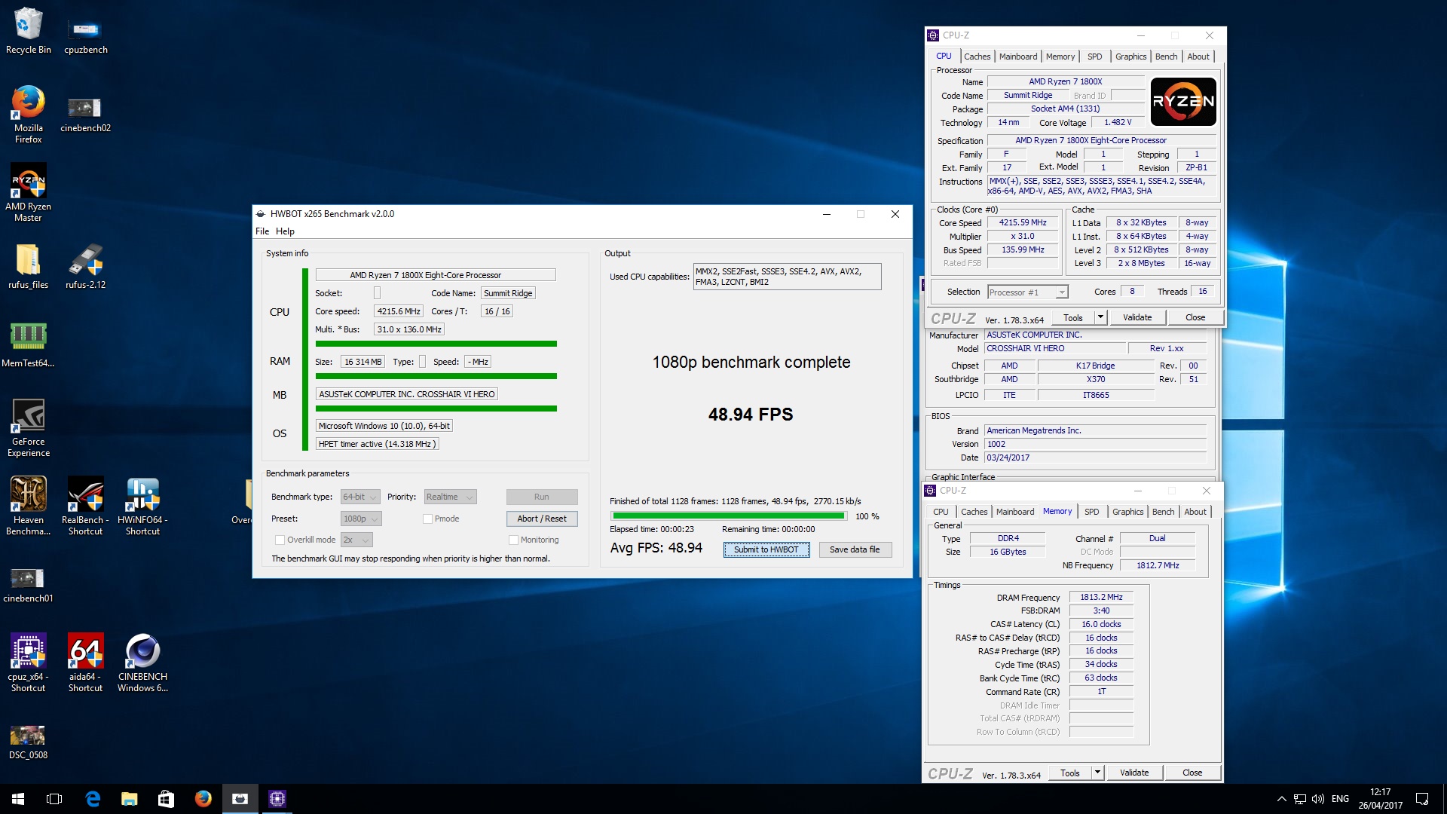The image size is (1447, 814).
Task: Open the Help menu in HWBOT x265
Action: [285, 231]
